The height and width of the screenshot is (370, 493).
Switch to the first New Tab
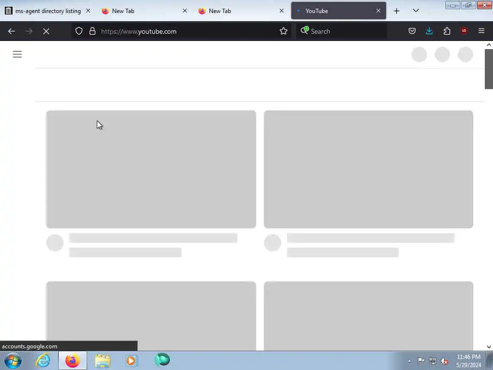tap(144, 11)
